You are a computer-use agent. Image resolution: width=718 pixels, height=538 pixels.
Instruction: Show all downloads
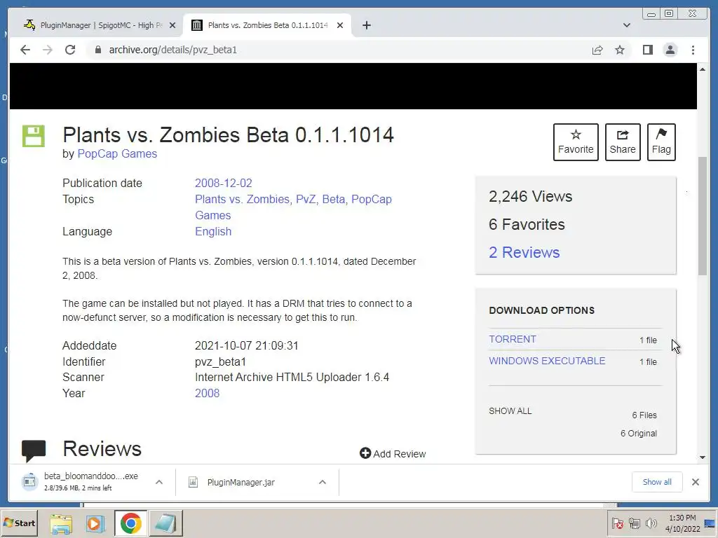click(657, 482)
